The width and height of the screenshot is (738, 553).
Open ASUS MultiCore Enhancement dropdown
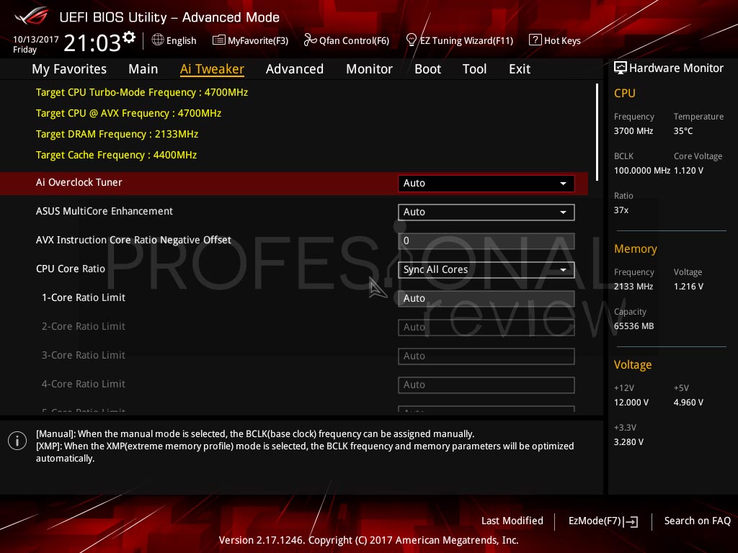tap(486, 212)
